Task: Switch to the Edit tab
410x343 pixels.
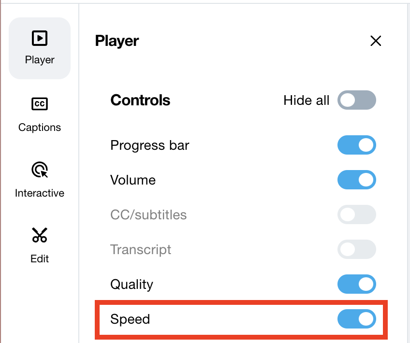Action: (x=39, y=258)
